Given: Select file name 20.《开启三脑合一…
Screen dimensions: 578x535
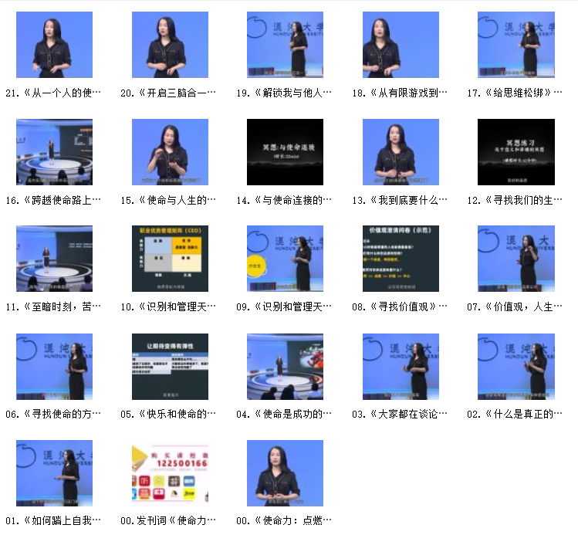Looking at the screenshot, I should coord(168,93).
